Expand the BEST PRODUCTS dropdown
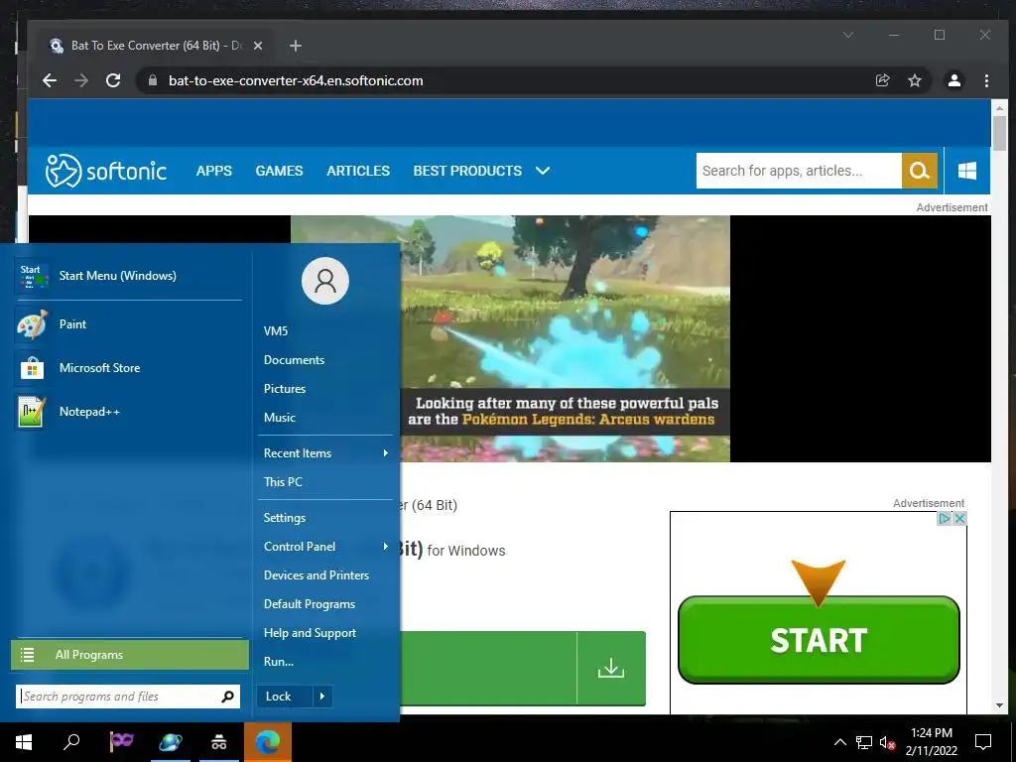This screenshot has height=762, width=1016. pyautogui.click(x=481, y=171)
